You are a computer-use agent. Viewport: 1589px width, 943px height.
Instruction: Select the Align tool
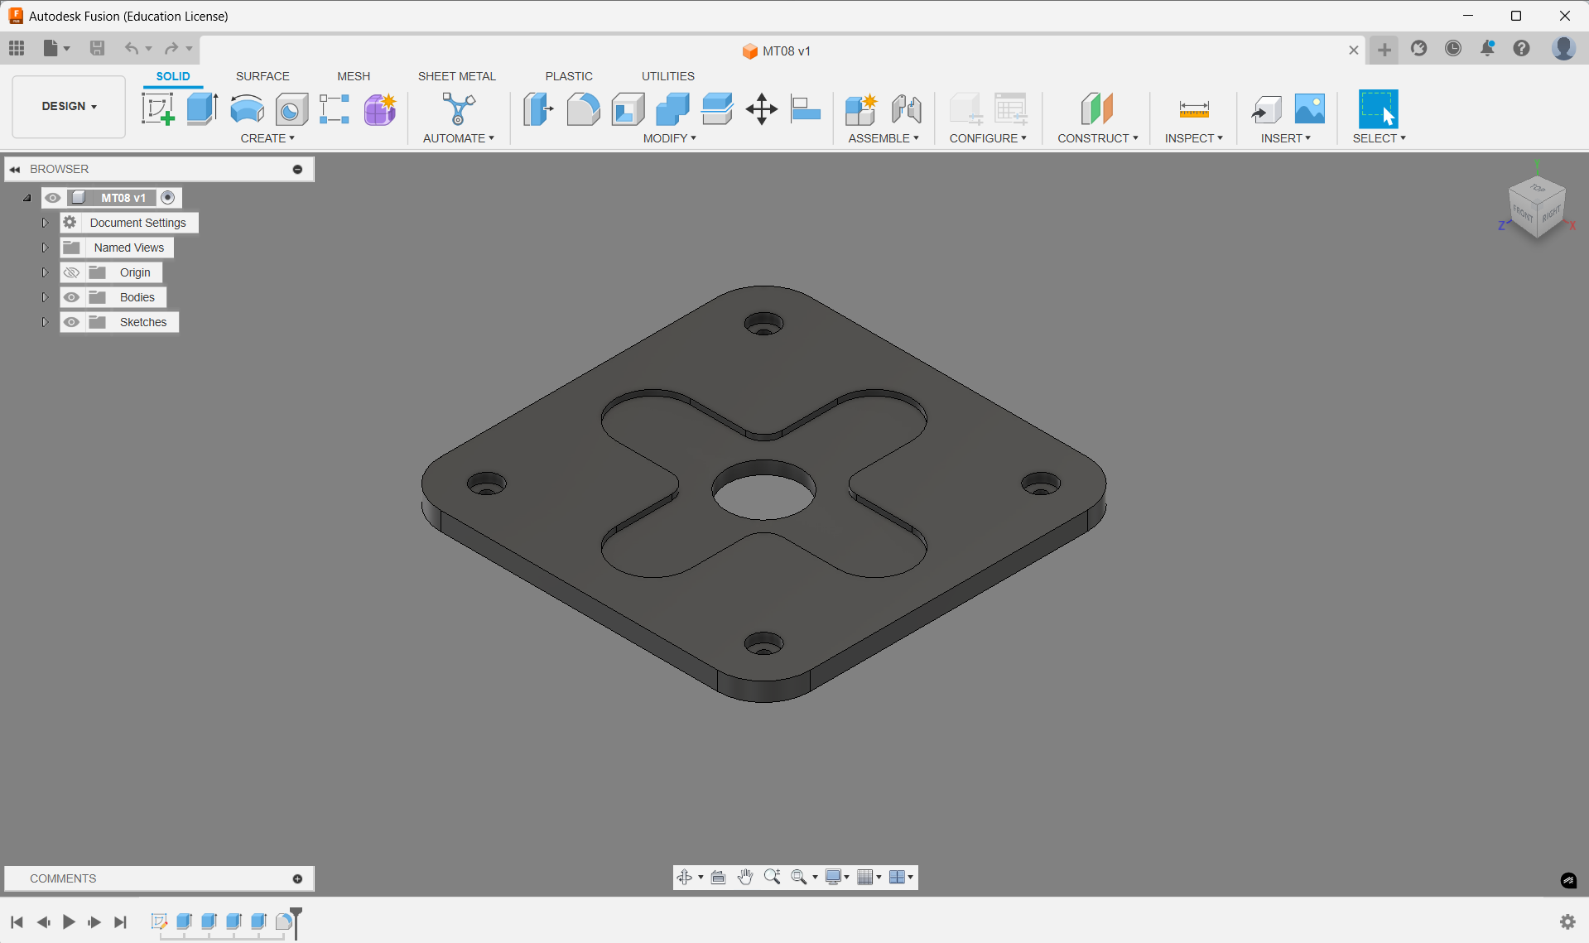(805, 108)
